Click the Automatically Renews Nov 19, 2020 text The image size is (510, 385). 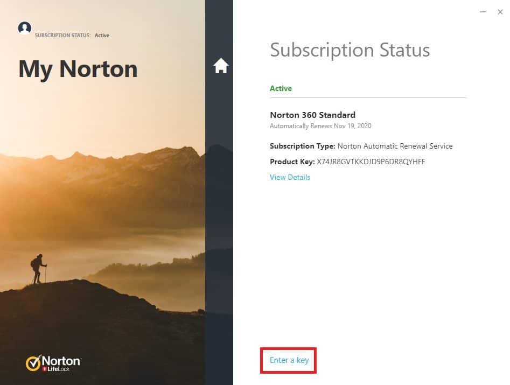tap(320, 126)
